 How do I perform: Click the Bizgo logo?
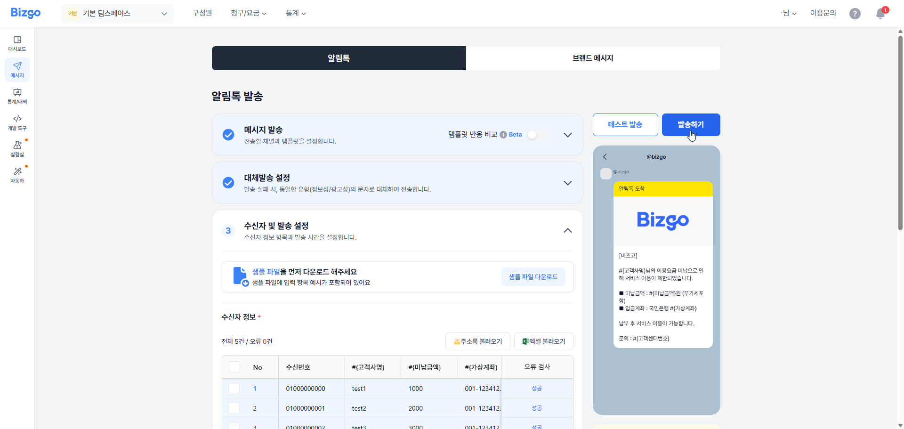tap(25, 13)
